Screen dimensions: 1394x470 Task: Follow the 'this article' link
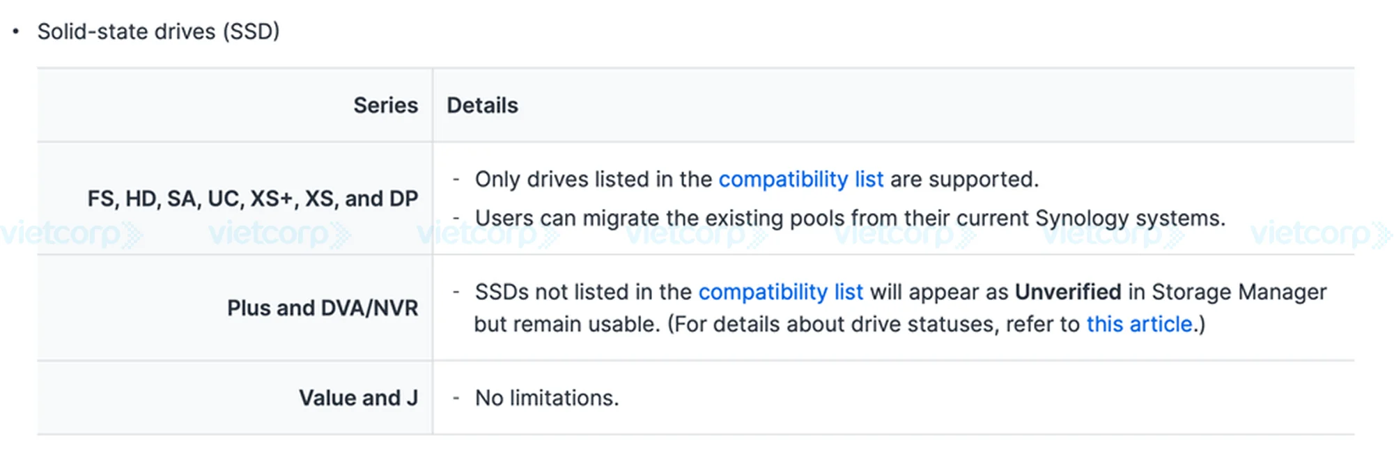(1139, 324)
